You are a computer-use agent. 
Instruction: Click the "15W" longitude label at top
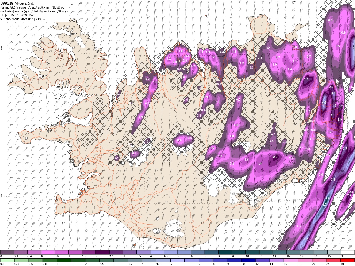pyautogui.click(x=294, y=1)
